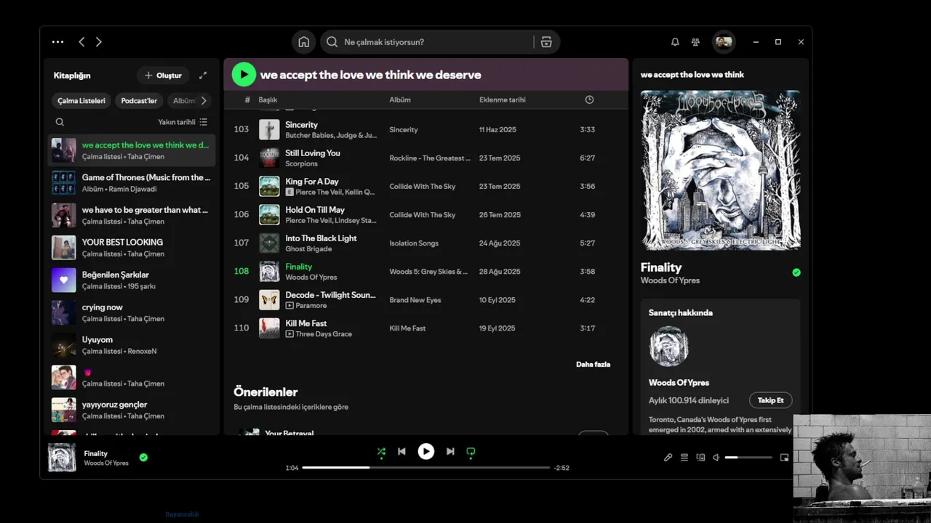This screenshot has width=931, height=523.
Task: Toggle shuffle playback
Action: [x=381, y=451]
